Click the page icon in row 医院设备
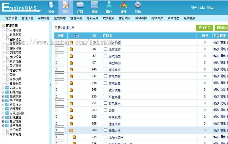228x144 pixels. [71, 83]
